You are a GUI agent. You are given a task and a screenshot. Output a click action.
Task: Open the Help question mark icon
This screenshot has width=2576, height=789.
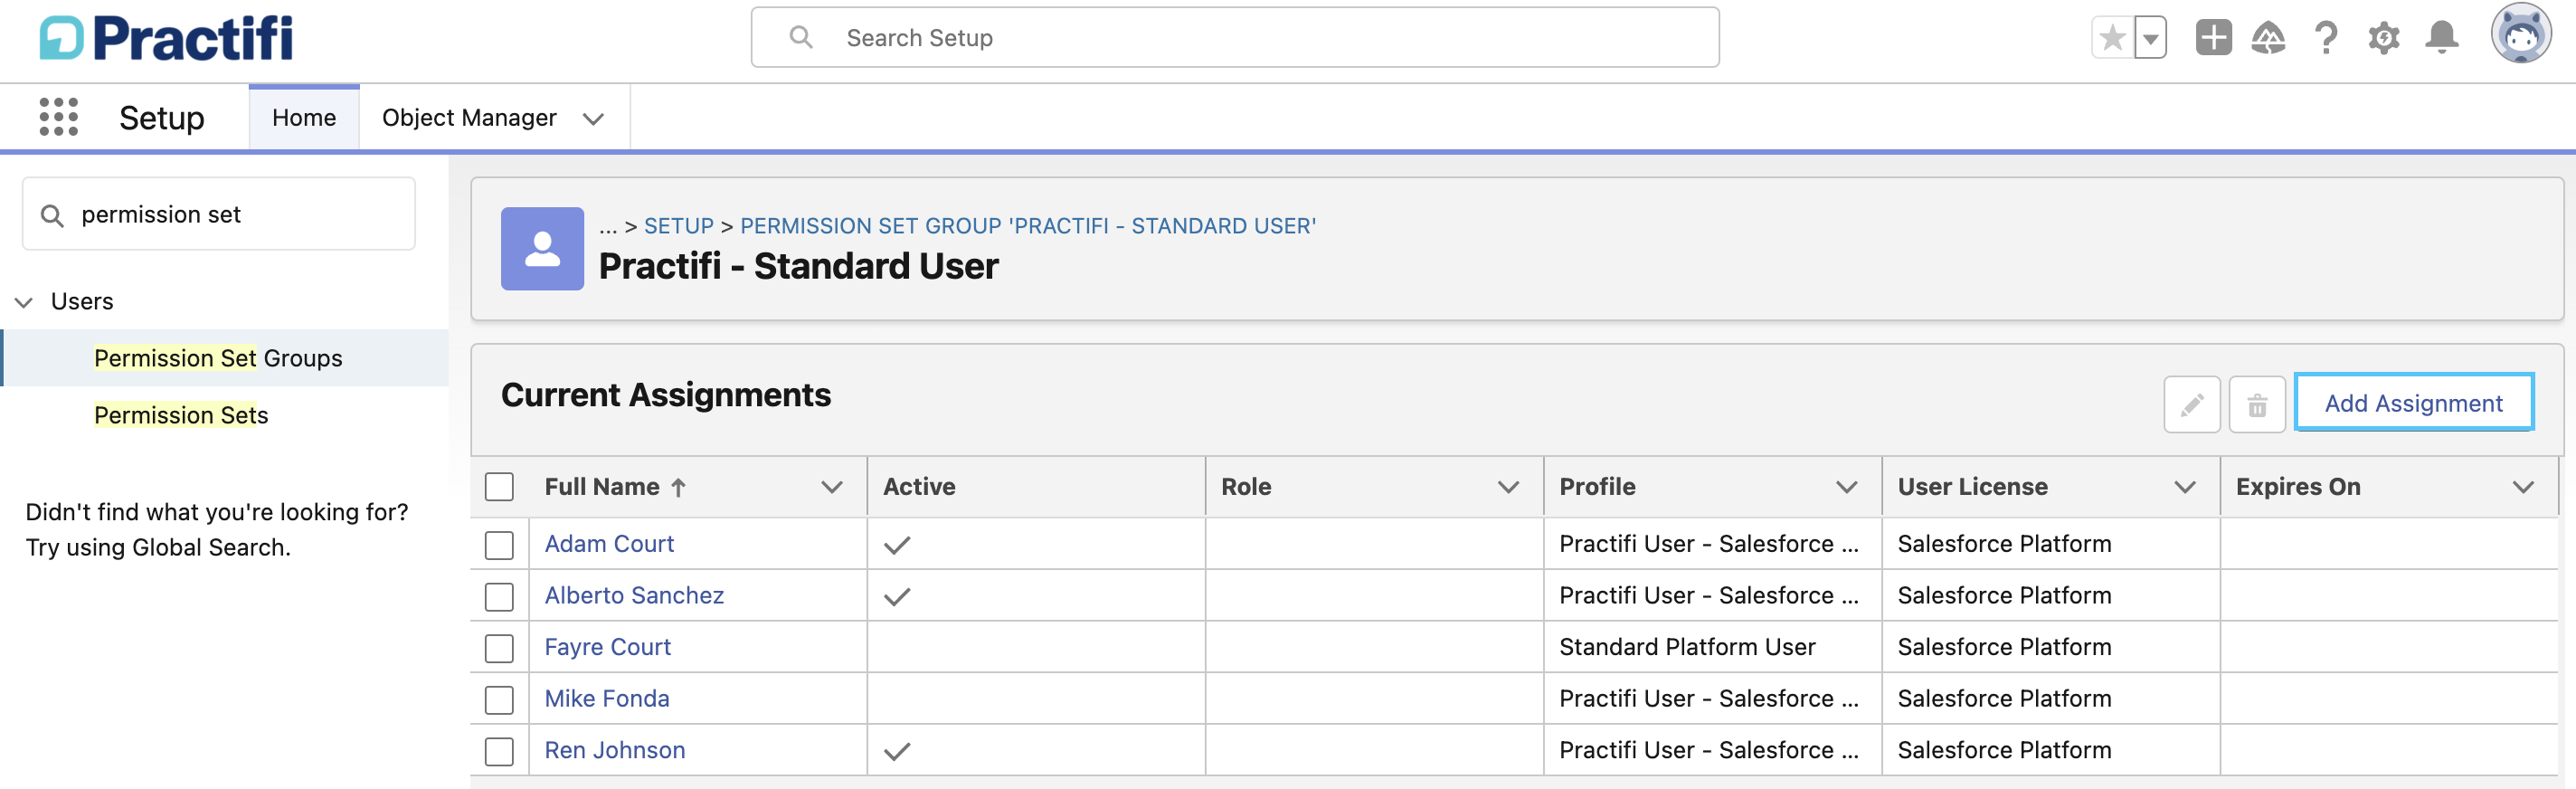[2326, 38]
